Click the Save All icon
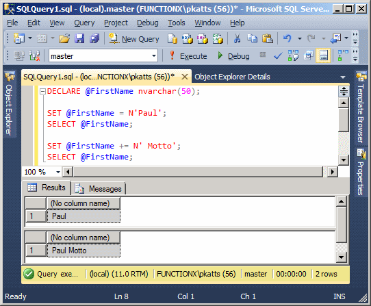The image size is (371, 306). tap(94, 38)
